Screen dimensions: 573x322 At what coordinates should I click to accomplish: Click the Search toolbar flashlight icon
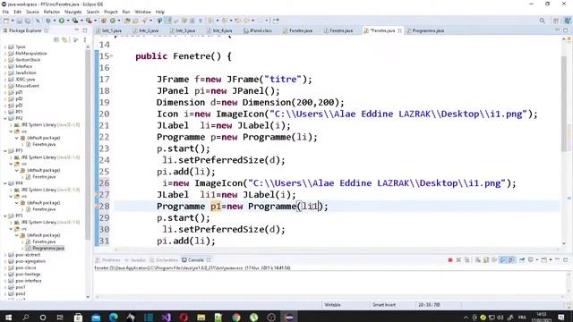(144, 21)
